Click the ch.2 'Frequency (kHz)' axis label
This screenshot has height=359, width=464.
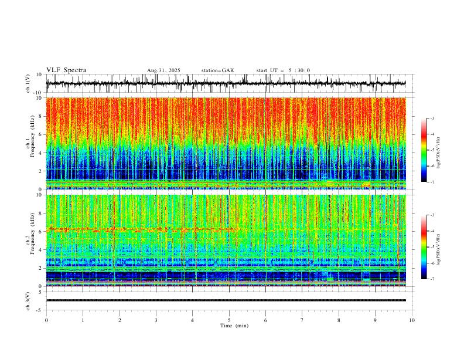[x=33, y=233]
